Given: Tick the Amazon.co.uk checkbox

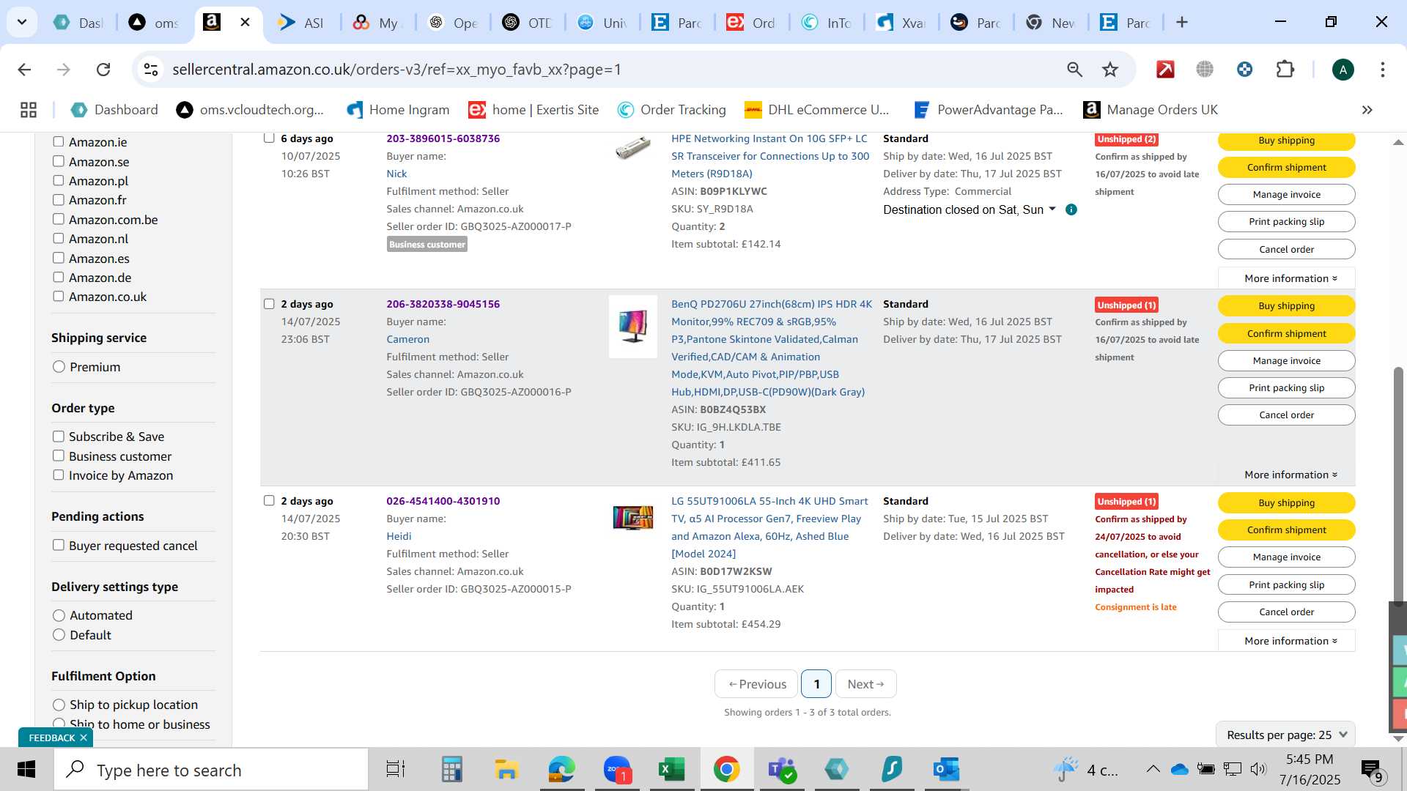Looking at the screenshot, I should 59,297.
